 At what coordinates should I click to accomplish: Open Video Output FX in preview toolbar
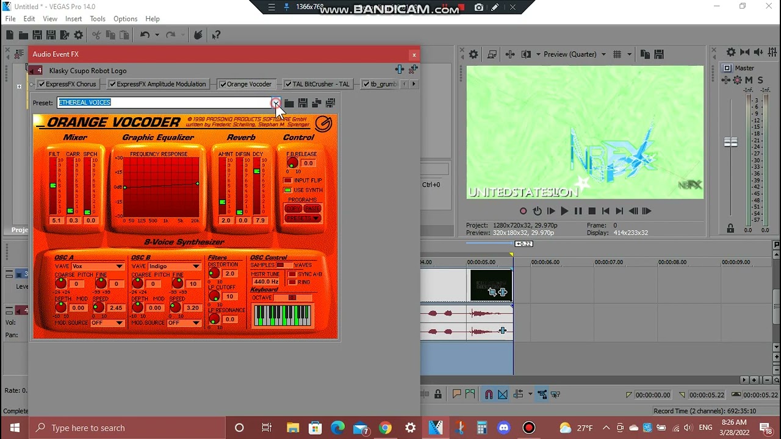click(510, 54)
